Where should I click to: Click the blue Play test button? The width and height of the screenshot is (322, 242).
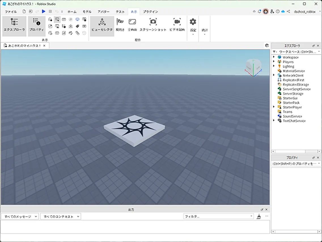tap(43, 11)
